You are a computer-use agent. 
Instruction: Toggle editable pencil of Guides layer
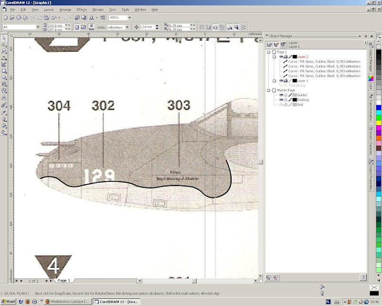[x=290, y=95]
